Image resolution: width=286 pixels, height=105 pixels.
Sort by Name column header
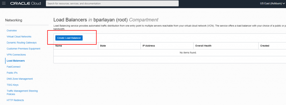point(59,46)
